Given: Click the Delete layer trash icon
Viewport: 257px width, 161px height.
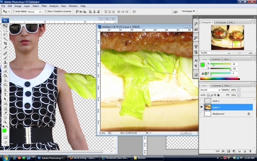Looking at the screenshot, I should pos(250,151).
